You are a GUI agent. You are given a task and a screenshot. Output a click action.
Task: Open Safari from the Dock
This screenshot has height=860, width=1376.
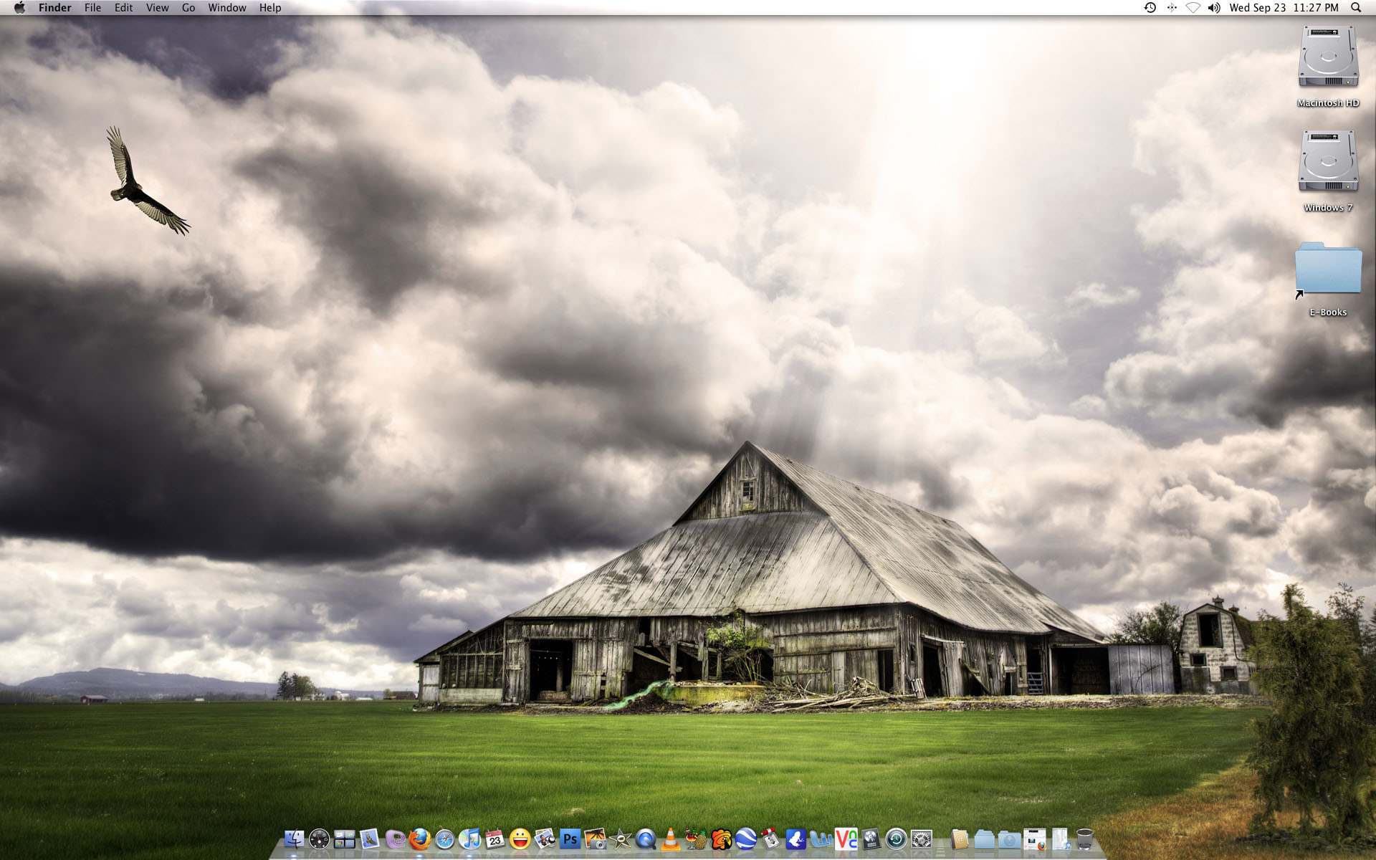tap(444, 838)
